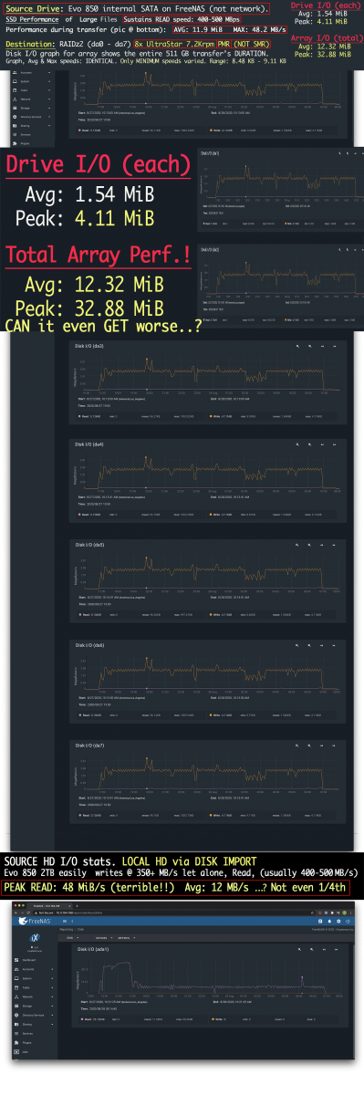Click the Reporting breadcrumb in bottom window
This screenshot has height=1095, width=364.
(67, 929)
